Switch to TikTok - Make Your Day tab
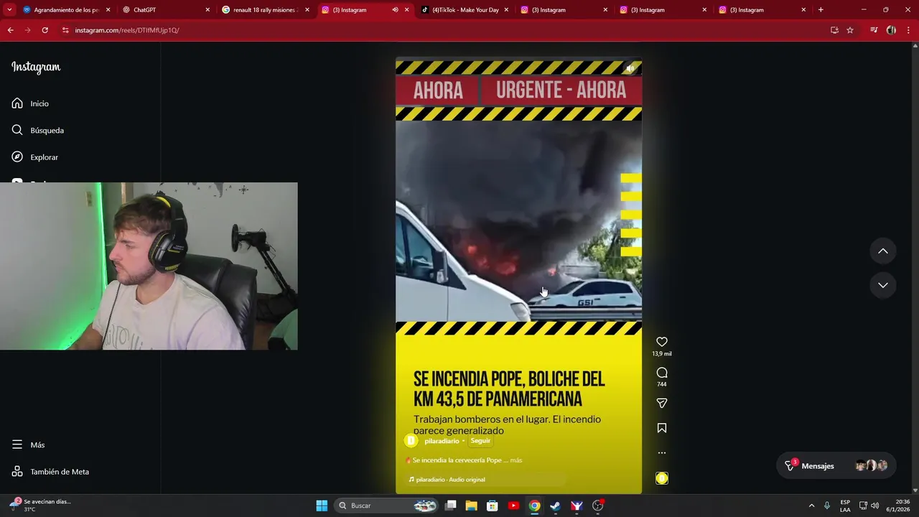 [465, 10]
